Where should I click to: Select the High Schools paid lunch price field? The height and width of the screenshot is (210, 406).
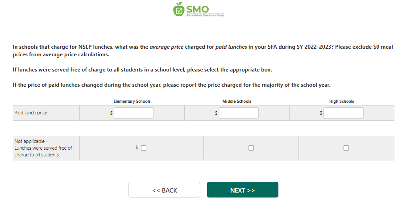(x=344, y=113)
